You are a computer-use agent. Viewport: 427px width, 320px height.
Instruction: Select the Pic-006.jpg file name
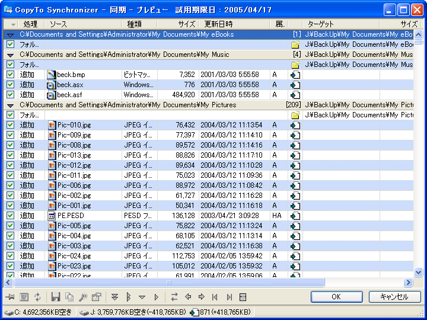point(74,185)
